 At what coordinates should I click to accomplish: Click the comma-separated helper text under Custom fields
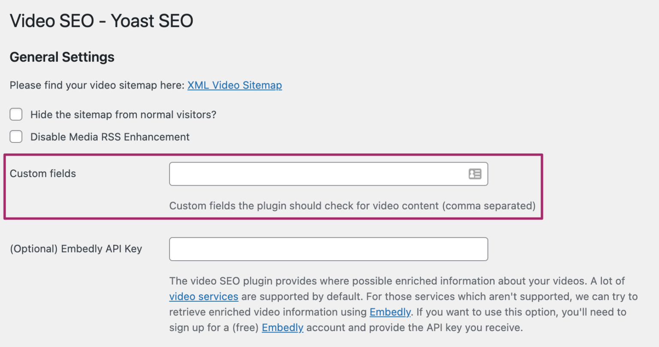tap(352, 206)
